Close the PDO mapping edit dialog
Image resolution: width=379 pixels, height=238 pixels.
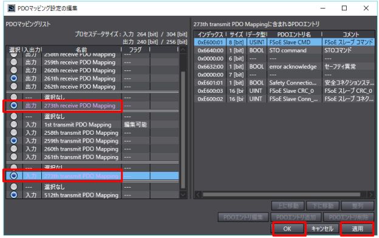coord(366,8)
